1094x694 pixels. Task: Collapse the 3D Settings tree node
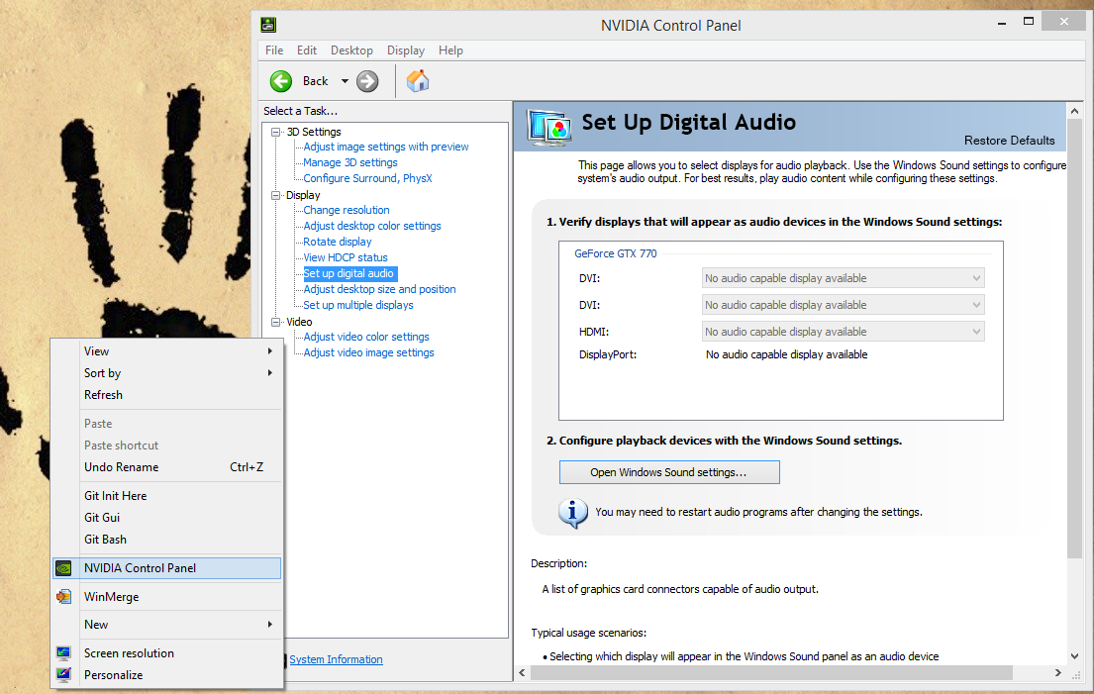[x=276, y=132]
